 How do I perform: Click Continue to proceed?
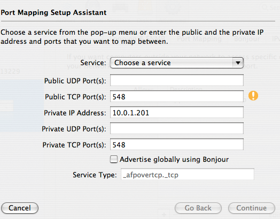click(252, 208)
